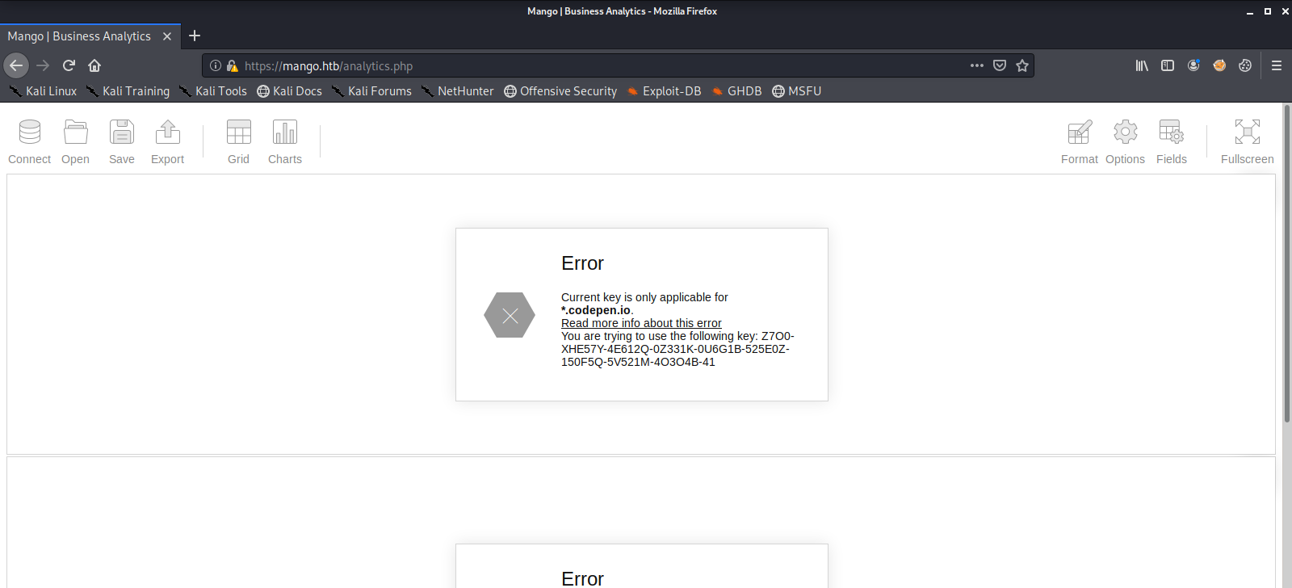1292x588 pixels.
Task: Reload the current page
Action: tap(69, 65)
